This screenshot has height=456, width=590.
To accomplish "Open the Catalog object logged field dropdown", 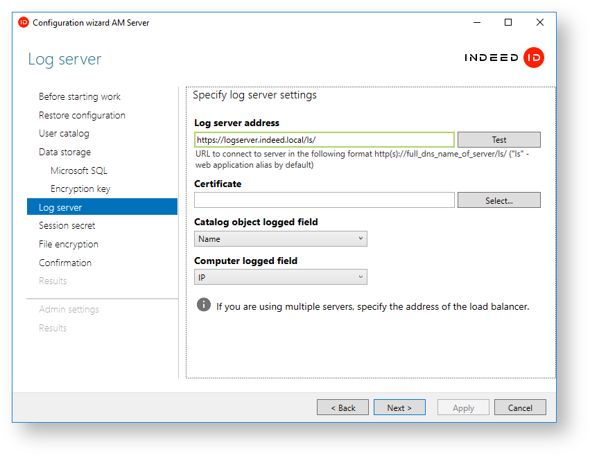I will pos(280,239).
